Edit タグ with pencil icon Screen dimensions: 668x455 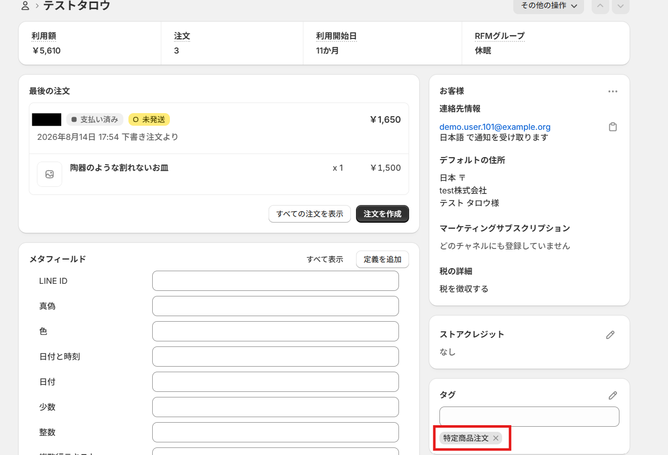coord(613,395)
